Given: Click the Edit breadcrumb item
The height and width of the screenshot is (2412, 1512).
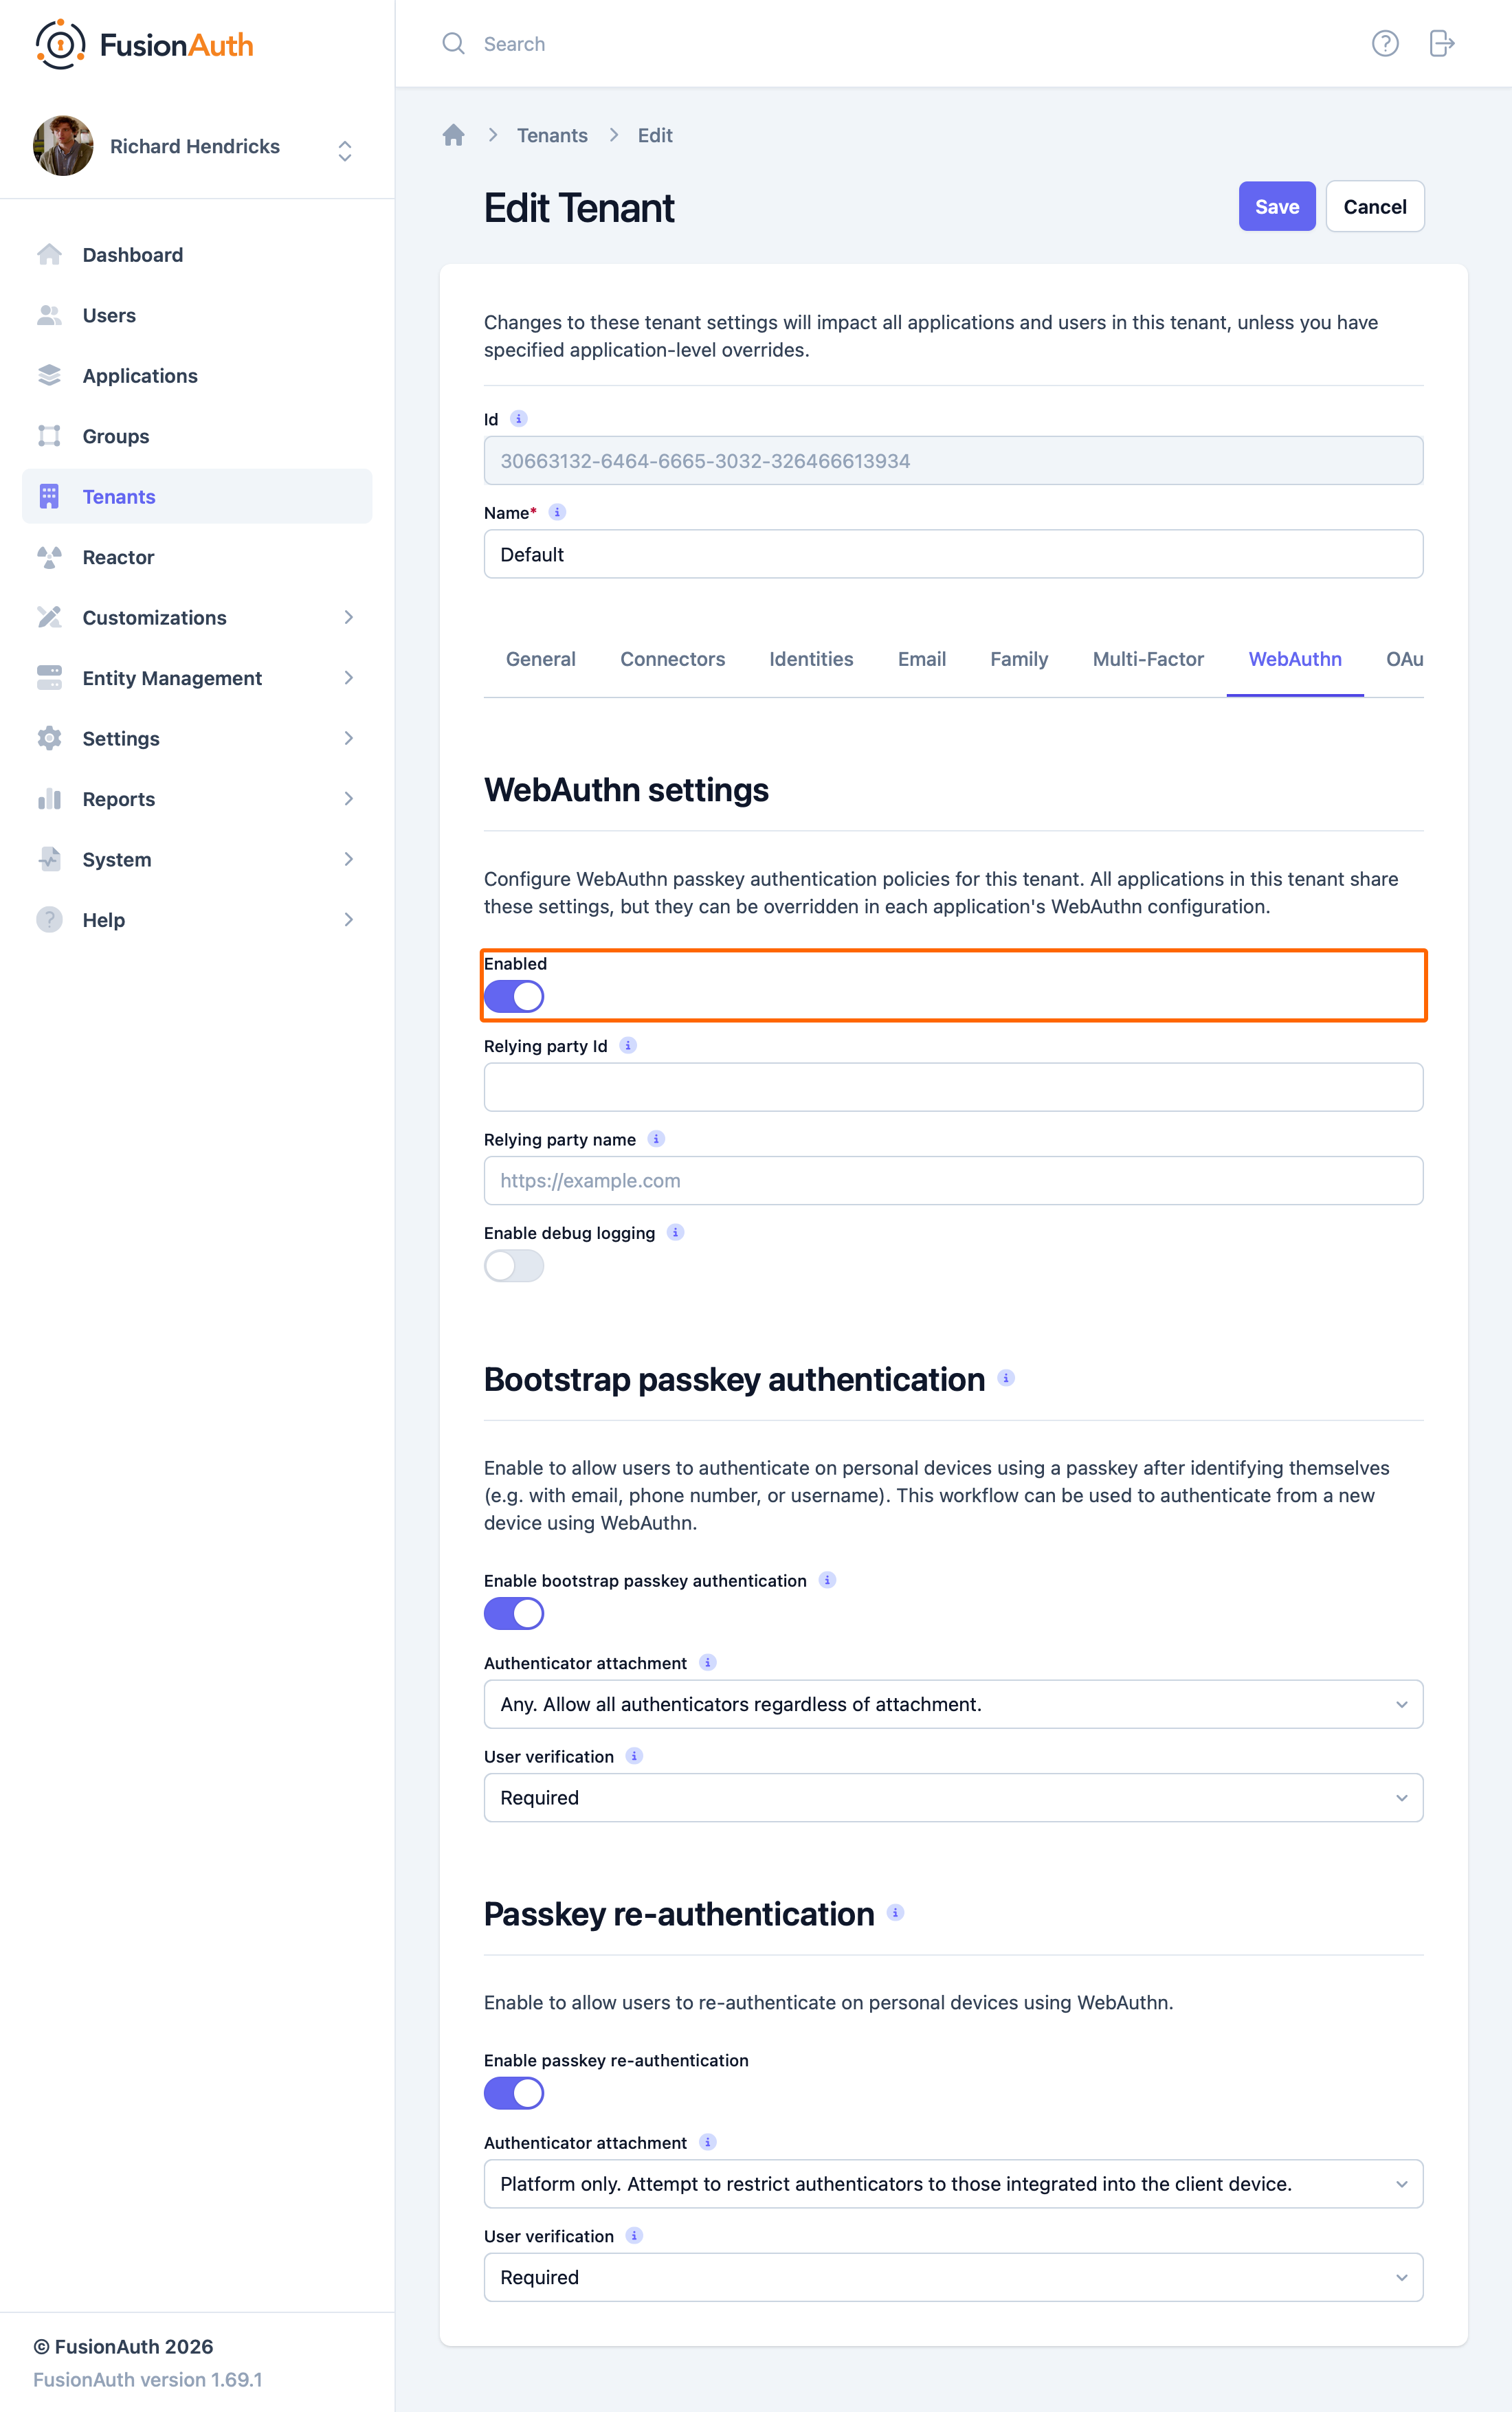Looking at the screenshot, I should click(x=655, y=135).
